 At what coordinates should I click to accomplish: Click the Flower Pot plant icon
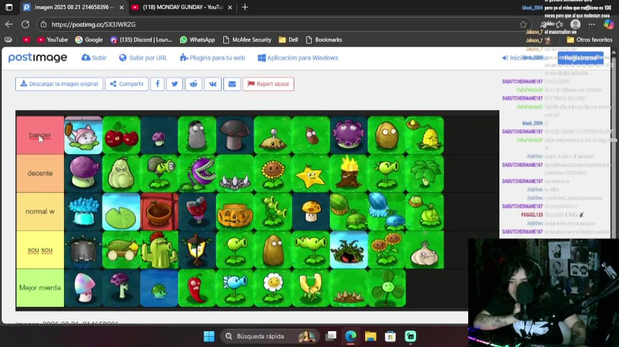pos(159,212)
